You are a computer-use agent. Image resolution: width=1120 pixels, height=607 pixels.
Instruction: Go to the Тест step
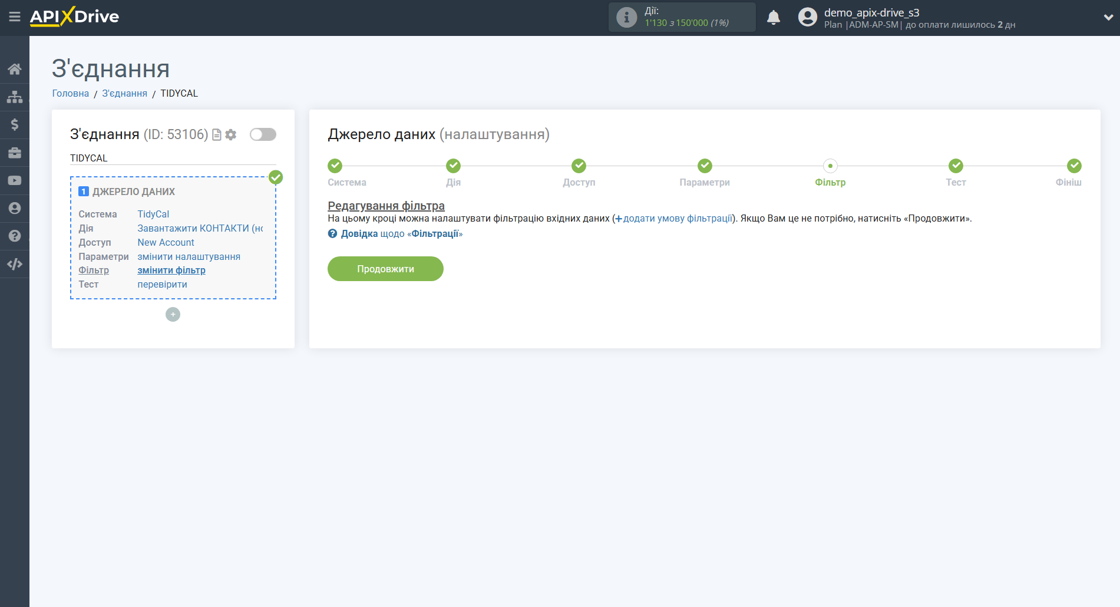coord(955,166)
